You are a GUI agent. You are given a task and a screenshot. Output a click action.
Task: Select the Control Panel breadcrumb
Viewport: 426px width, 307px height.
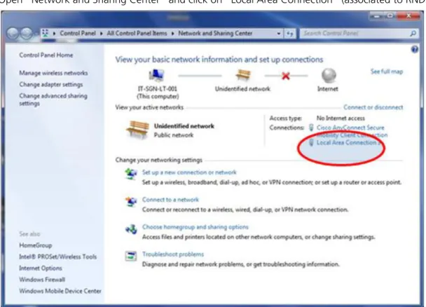coord(78,33)
